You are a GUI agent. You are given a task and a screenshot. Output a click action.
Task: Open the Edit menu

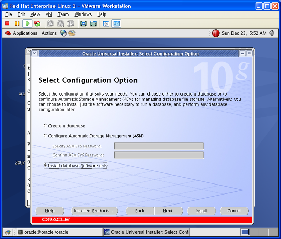click(21, 14)
